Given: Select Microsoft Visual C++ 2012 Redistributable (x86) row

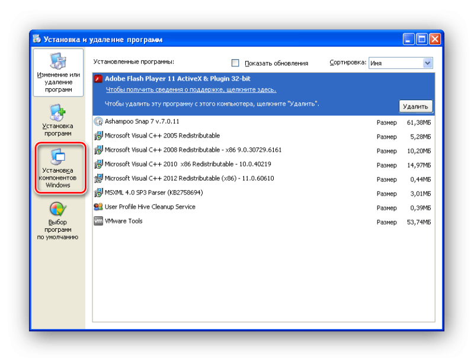Looking at the screenshot, I should pyautogui.click(x=264, y=178).
